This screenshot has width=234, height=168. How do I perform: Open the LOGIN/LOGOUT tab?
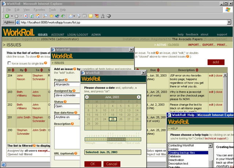[x=78, y=35]
